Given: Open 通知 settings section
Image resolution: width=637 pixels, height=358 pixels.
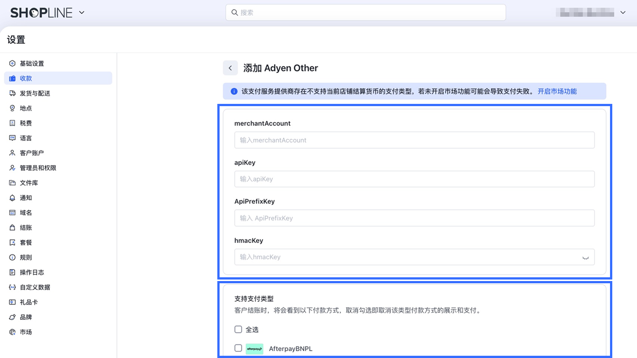Looking at the screenshot, I should pyautogui.click(x=58, y=198).
